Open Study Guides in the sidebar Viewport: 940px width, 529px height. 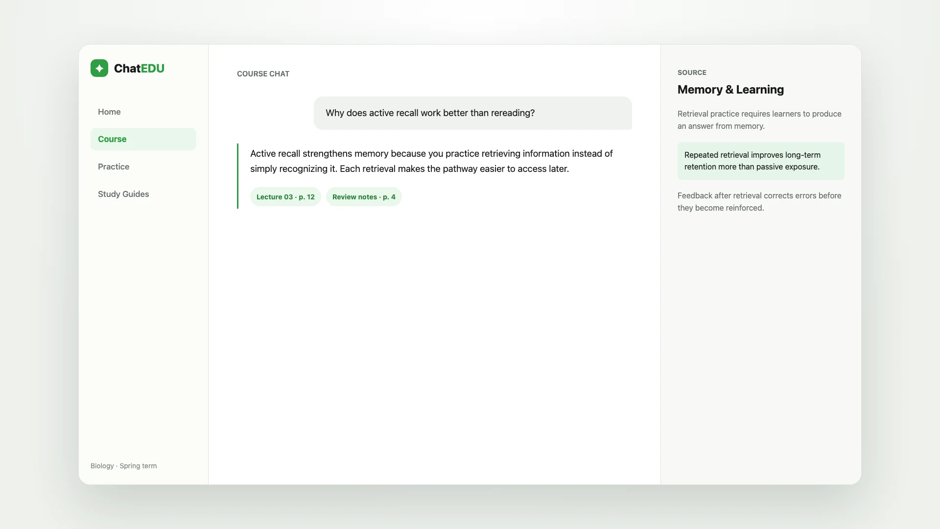143,194
